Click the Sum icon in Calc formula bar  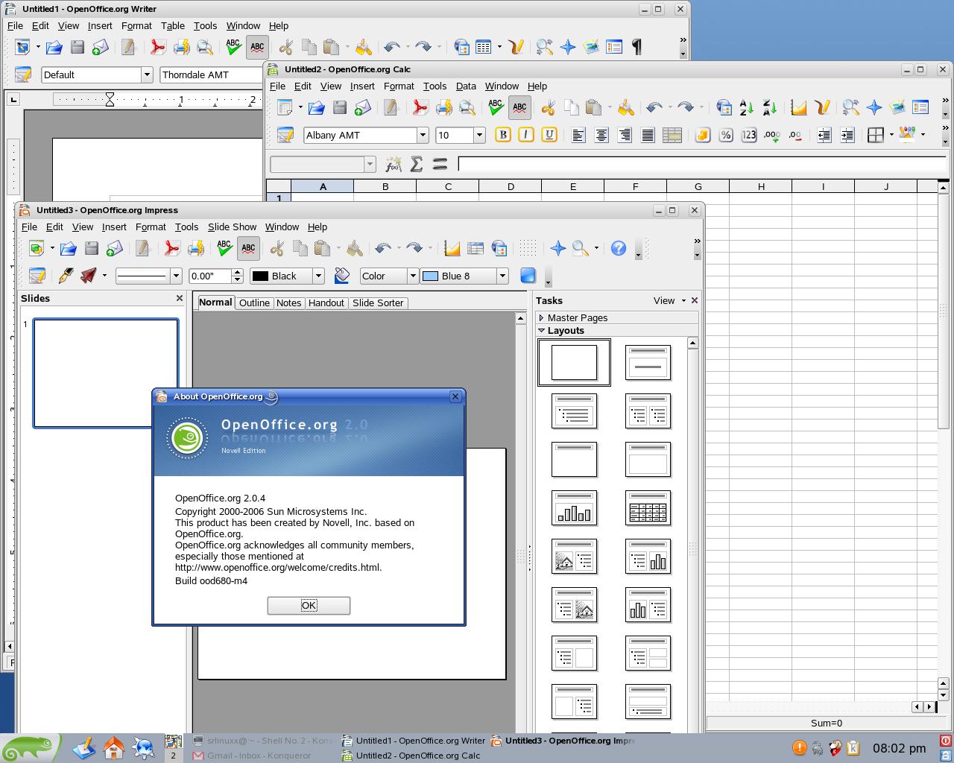point(417,164)
